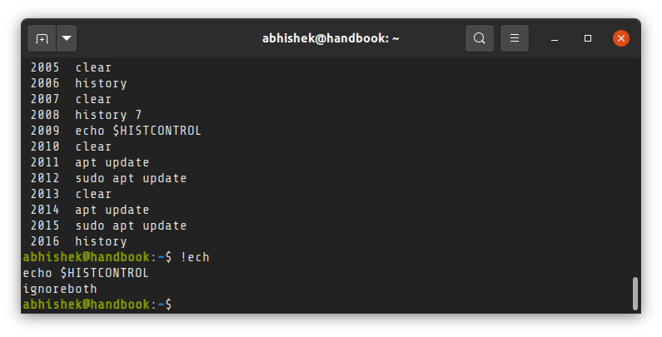Viewport: 662px width, 337px height.
Task: Select line 2015 sudo apt update
Action: (108, 225)
